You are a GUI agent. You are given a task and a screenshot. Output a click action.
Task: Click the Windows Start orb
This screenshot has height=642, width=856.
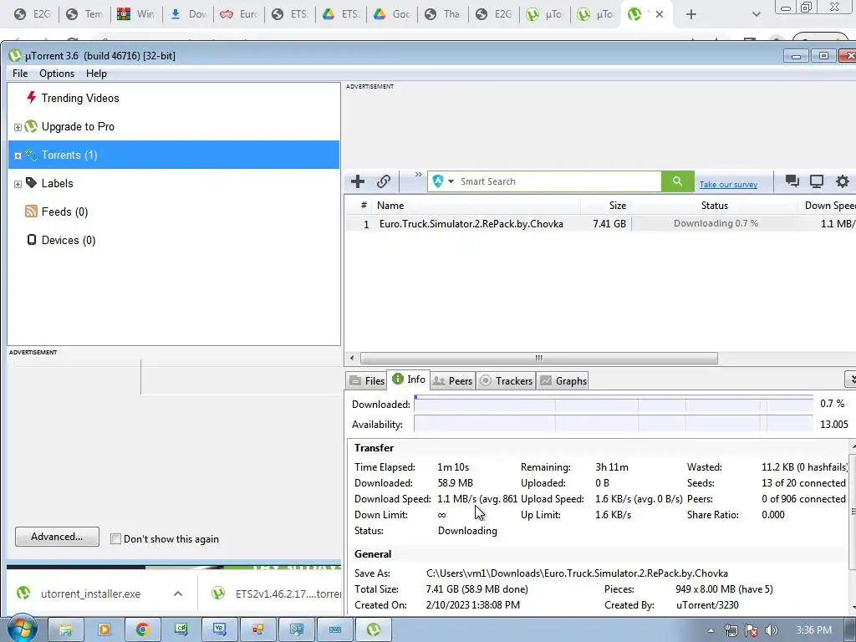pyautogui.click(x=23, y=628)
